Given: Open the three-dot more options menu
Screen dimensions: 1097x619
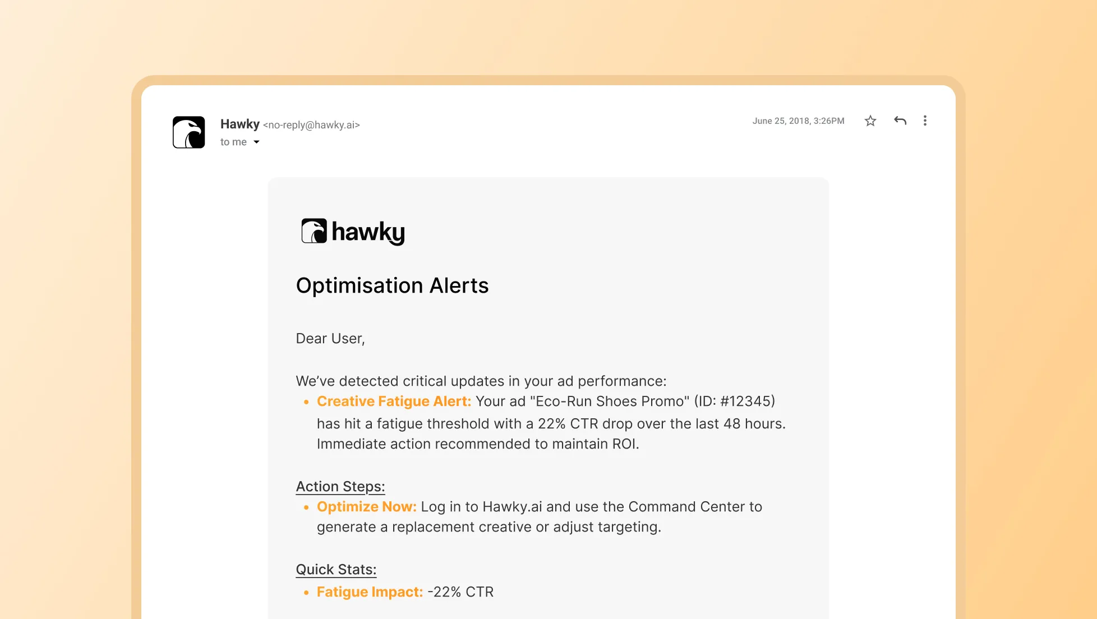Looking at the screenshot, I should coord(925,121).
